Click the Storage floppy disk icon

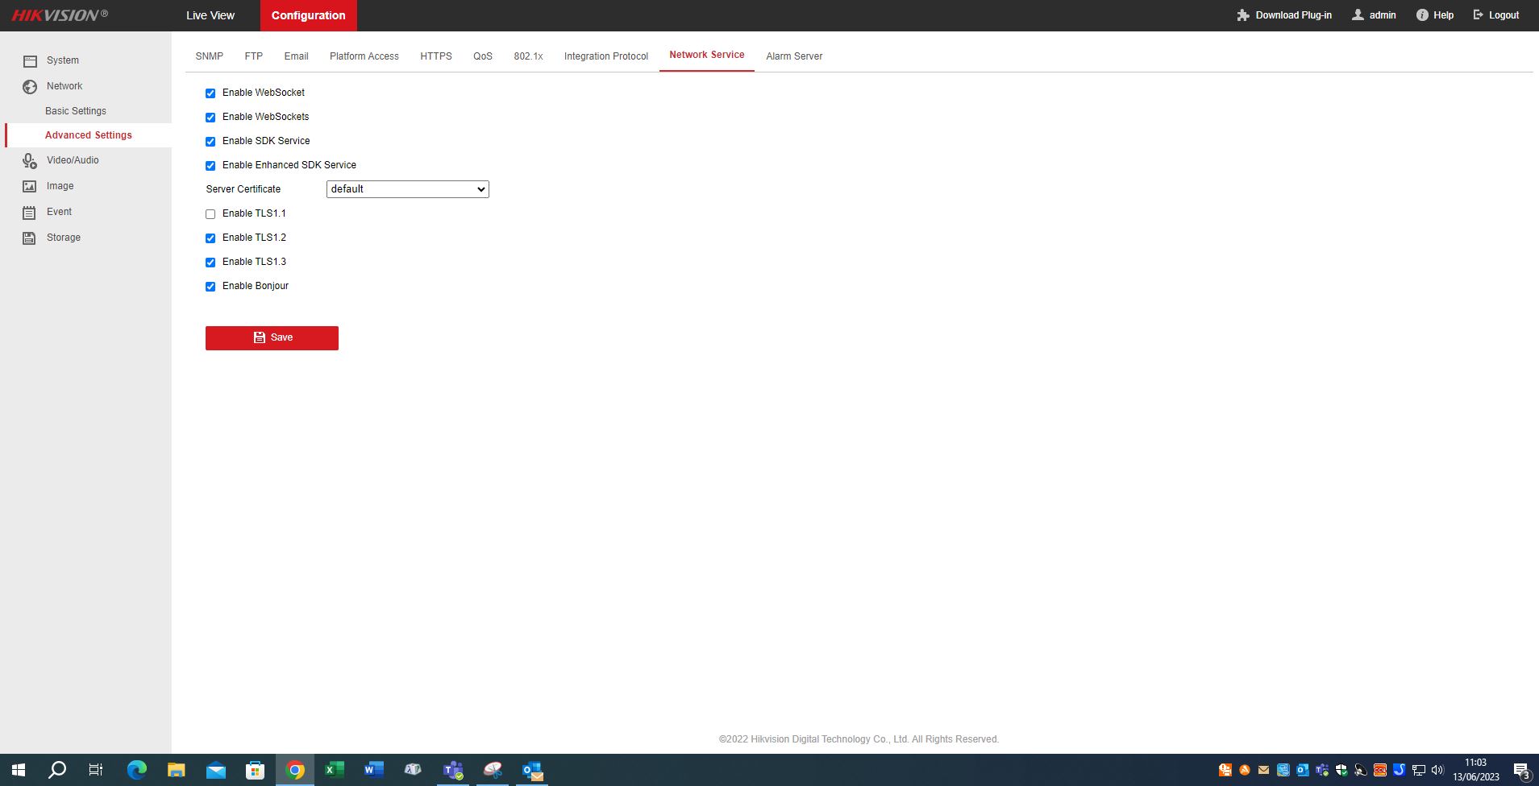(x=30, y=238)
